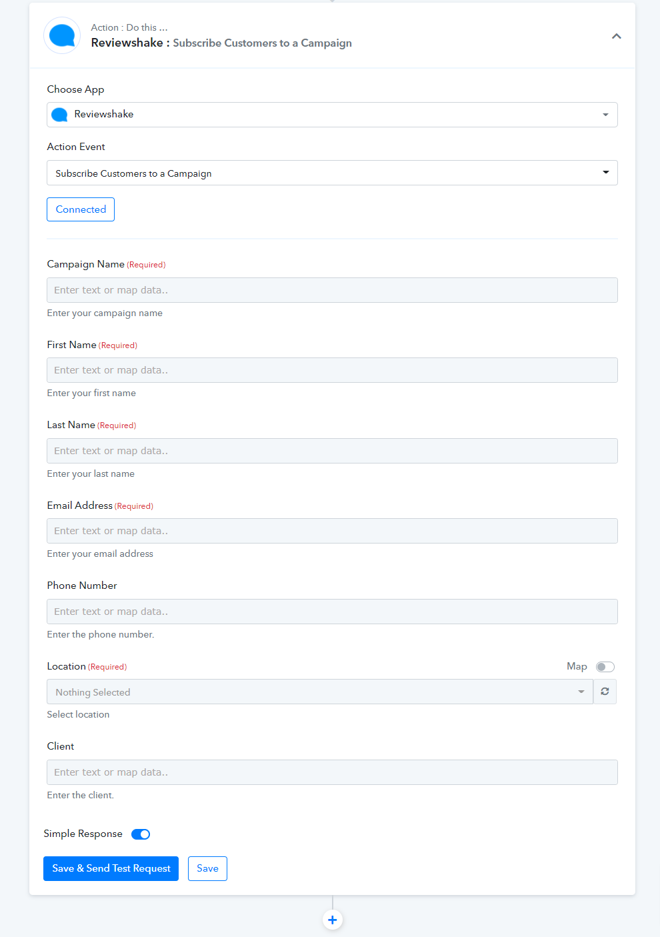Toggle the Map switch for Location

pyautogui.click(x=605, y=667)
